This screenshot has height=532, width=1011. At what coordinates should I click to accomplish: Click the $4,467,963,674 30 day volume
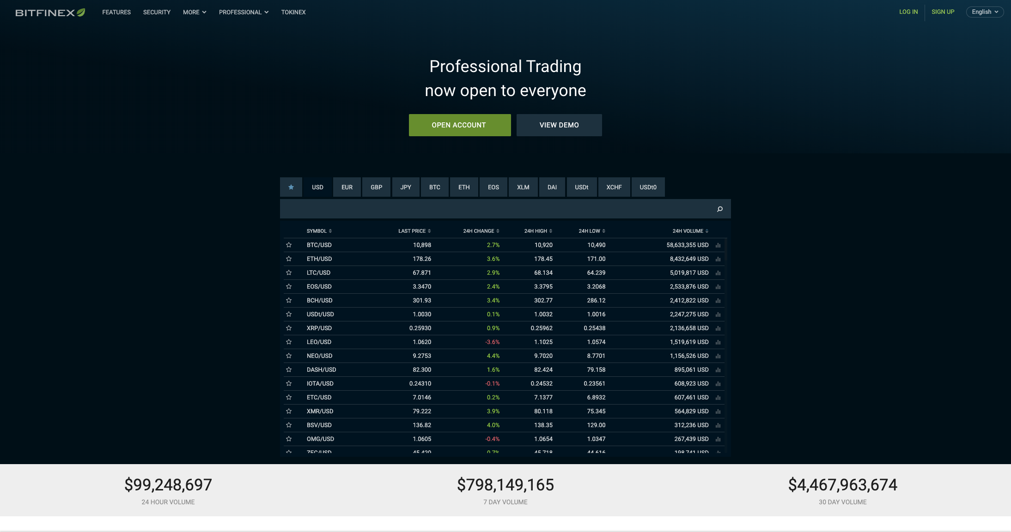click(x=843, y=485)
